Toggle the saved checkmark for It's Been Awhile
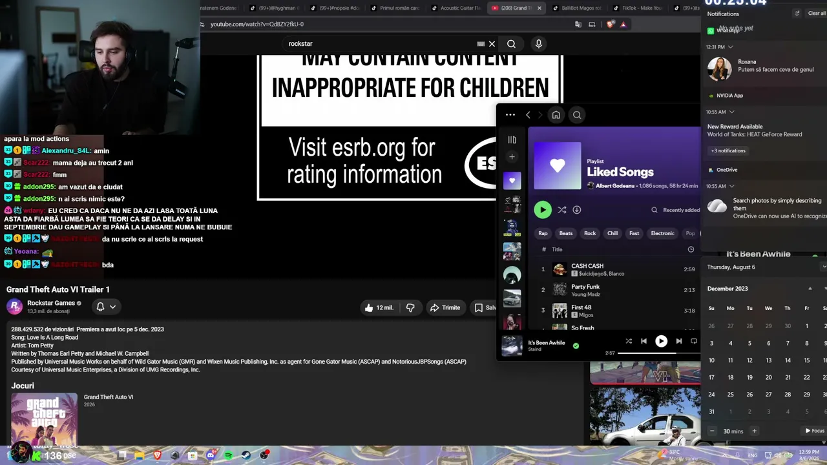The image size is (827, 465). click(x=576, y=346)
